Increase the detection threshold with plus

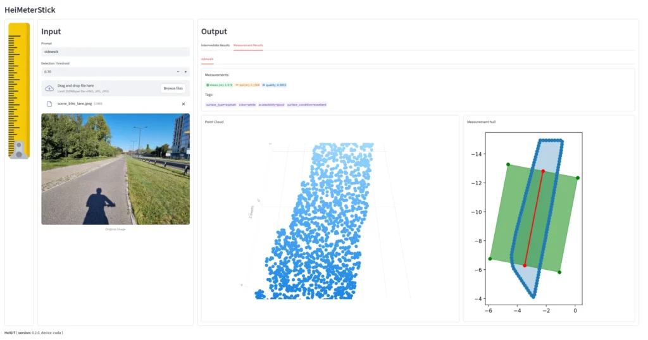185,72
